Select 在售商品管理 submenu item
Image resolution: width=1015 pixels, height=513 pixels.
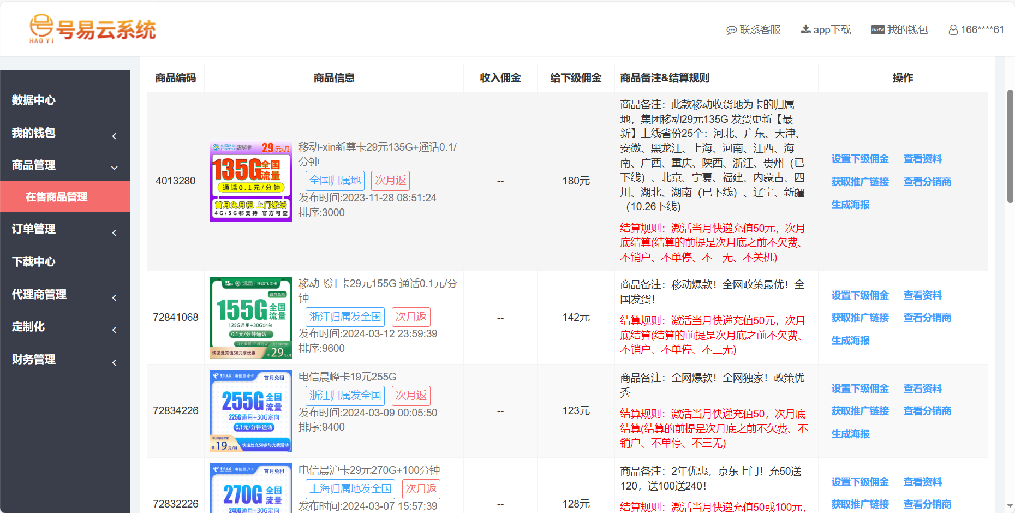65,197
